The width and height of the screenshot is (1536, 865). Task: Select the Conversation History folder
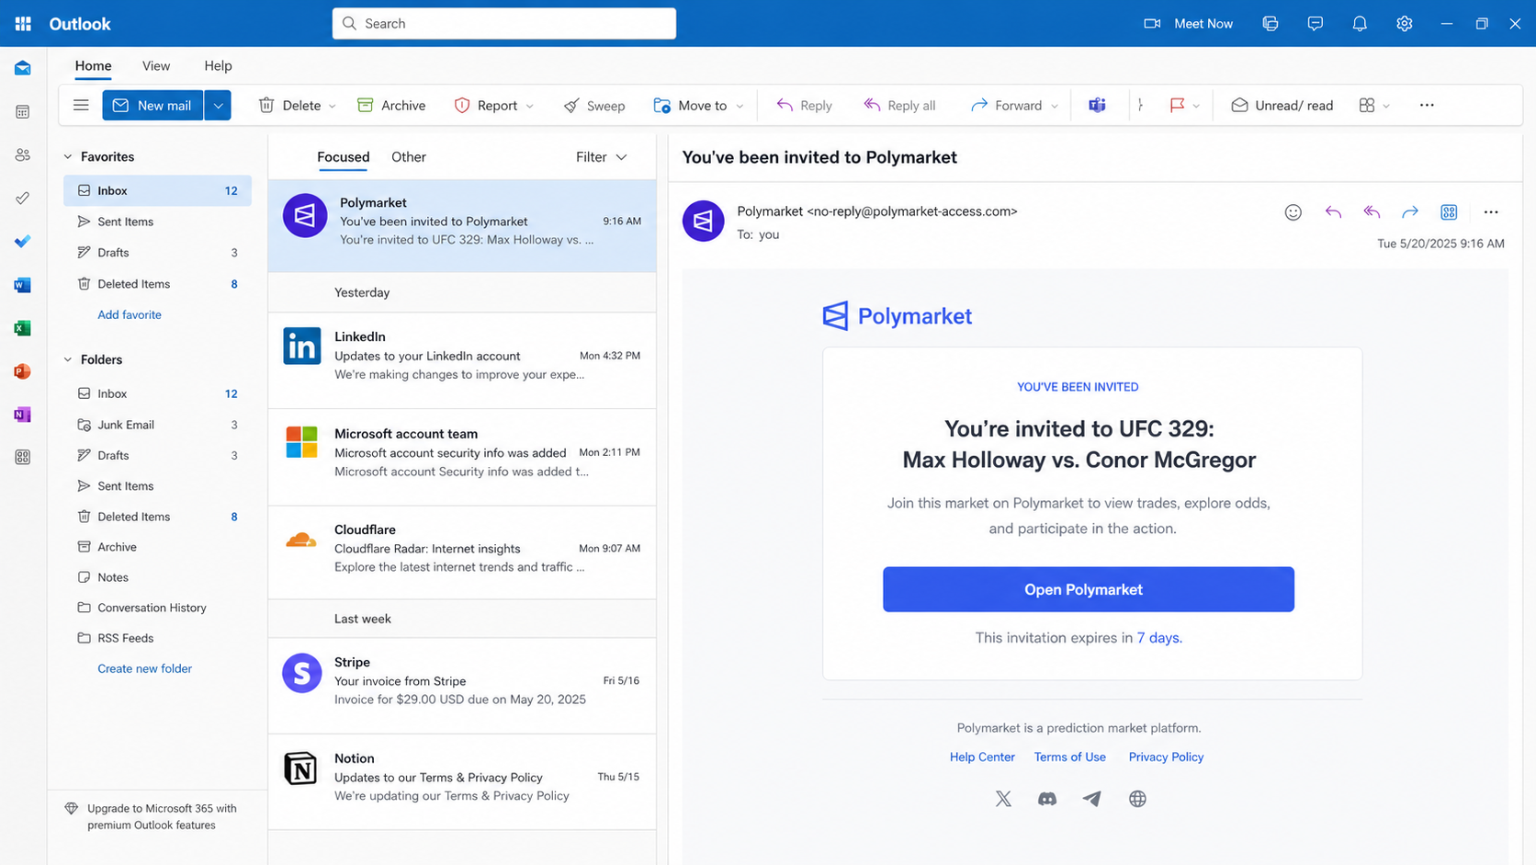click(x=157, y=608)
